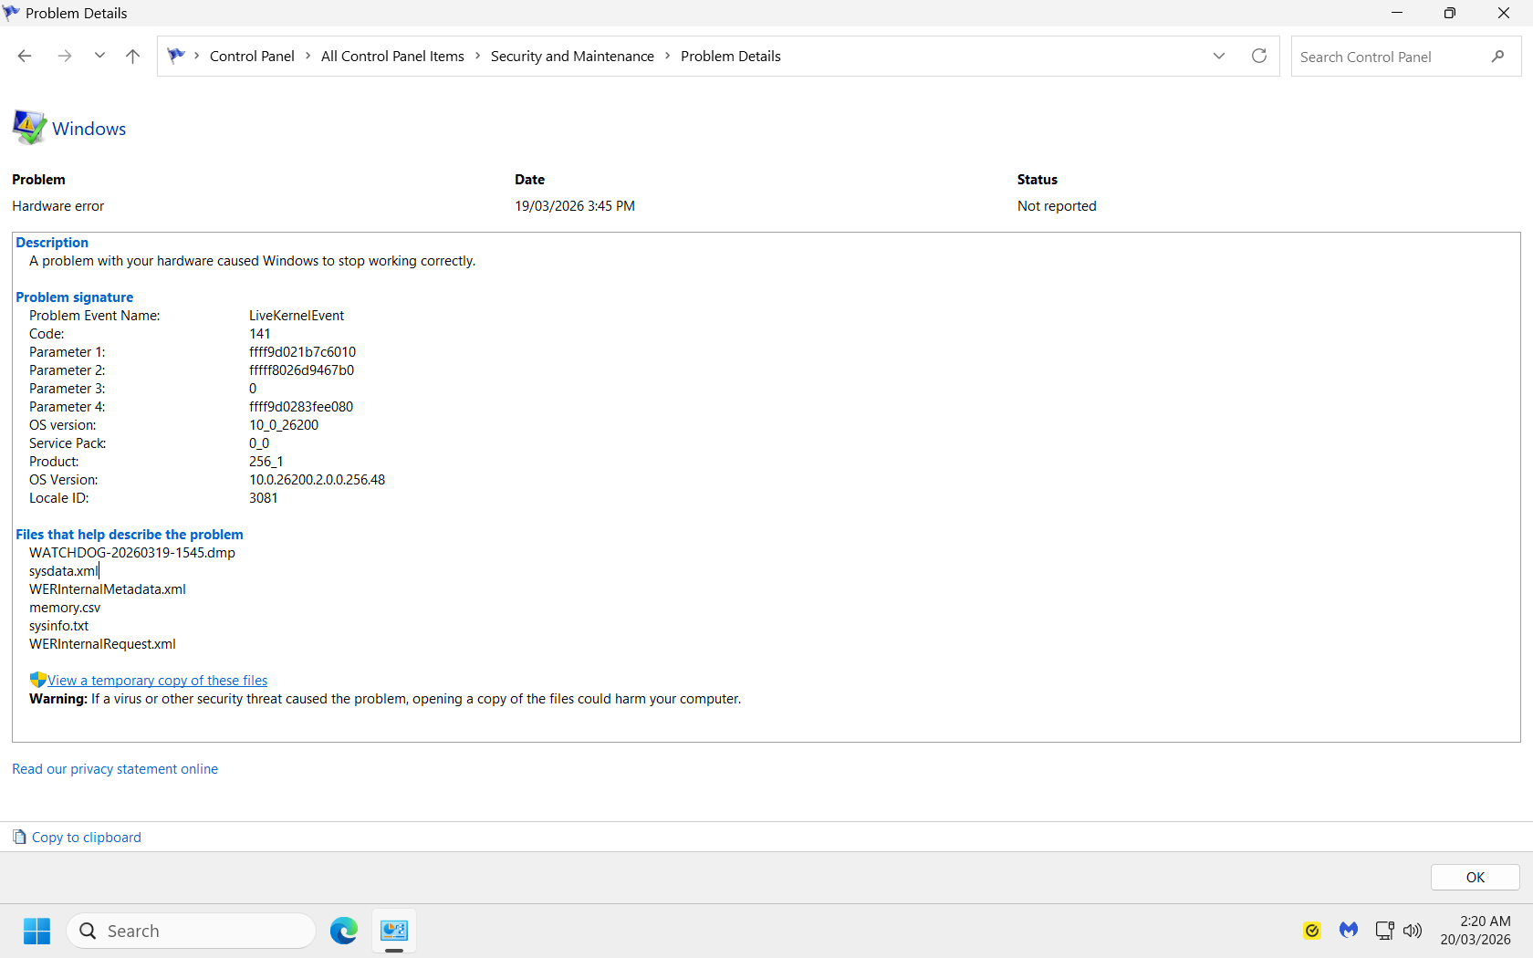Close the Problem Details window

(x=1504, y=13)
